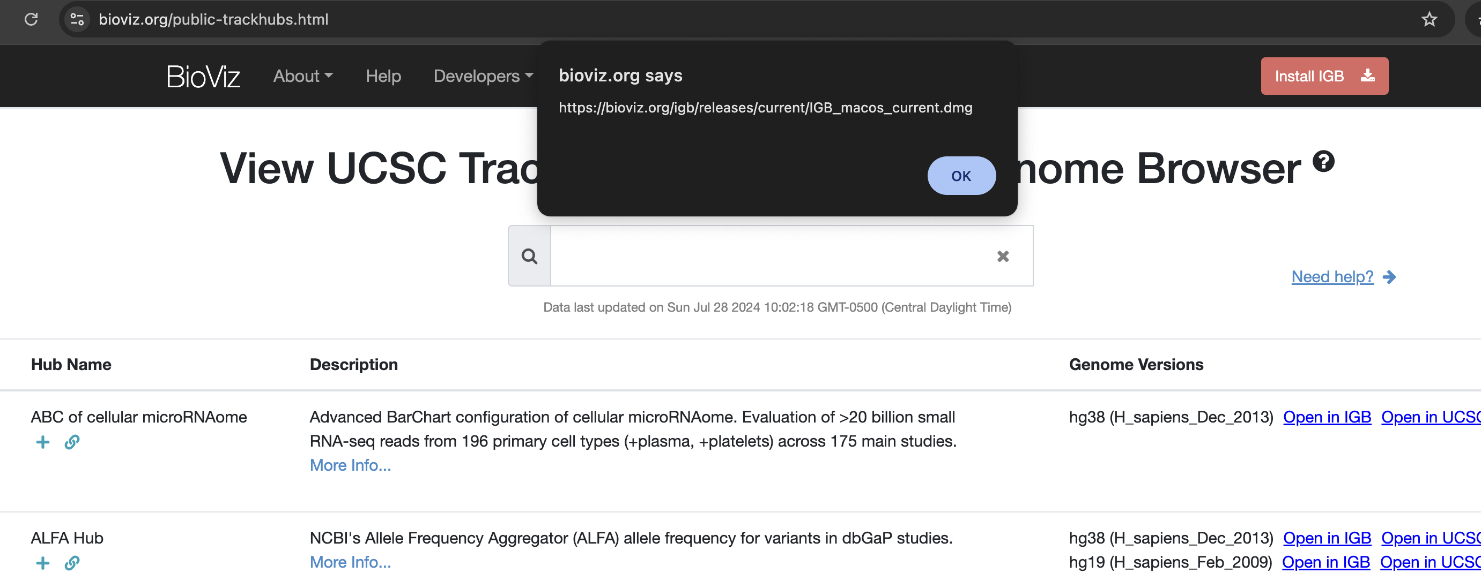Screen dimensions: 1481x588
Task: Click 'hg19 (H_sapiens_Feb_2009)' genome version text
Action: coord(1170,562)
